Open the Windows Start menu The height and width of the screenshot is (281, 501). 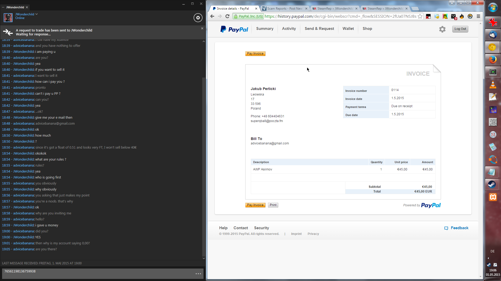[493, 8]
